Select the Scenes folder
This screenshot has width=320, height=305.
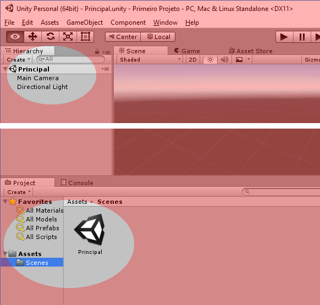32,262
